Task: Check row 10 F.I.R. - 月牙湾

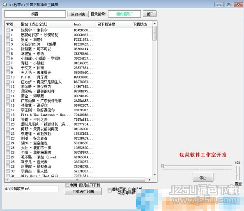Action: click(8, 77)
